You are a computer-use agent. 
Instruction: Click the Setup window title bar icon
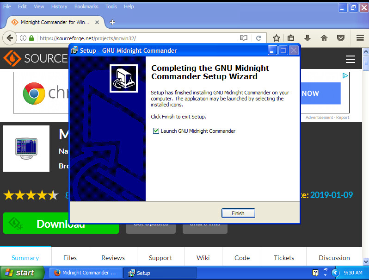click(x=74, y=50)
